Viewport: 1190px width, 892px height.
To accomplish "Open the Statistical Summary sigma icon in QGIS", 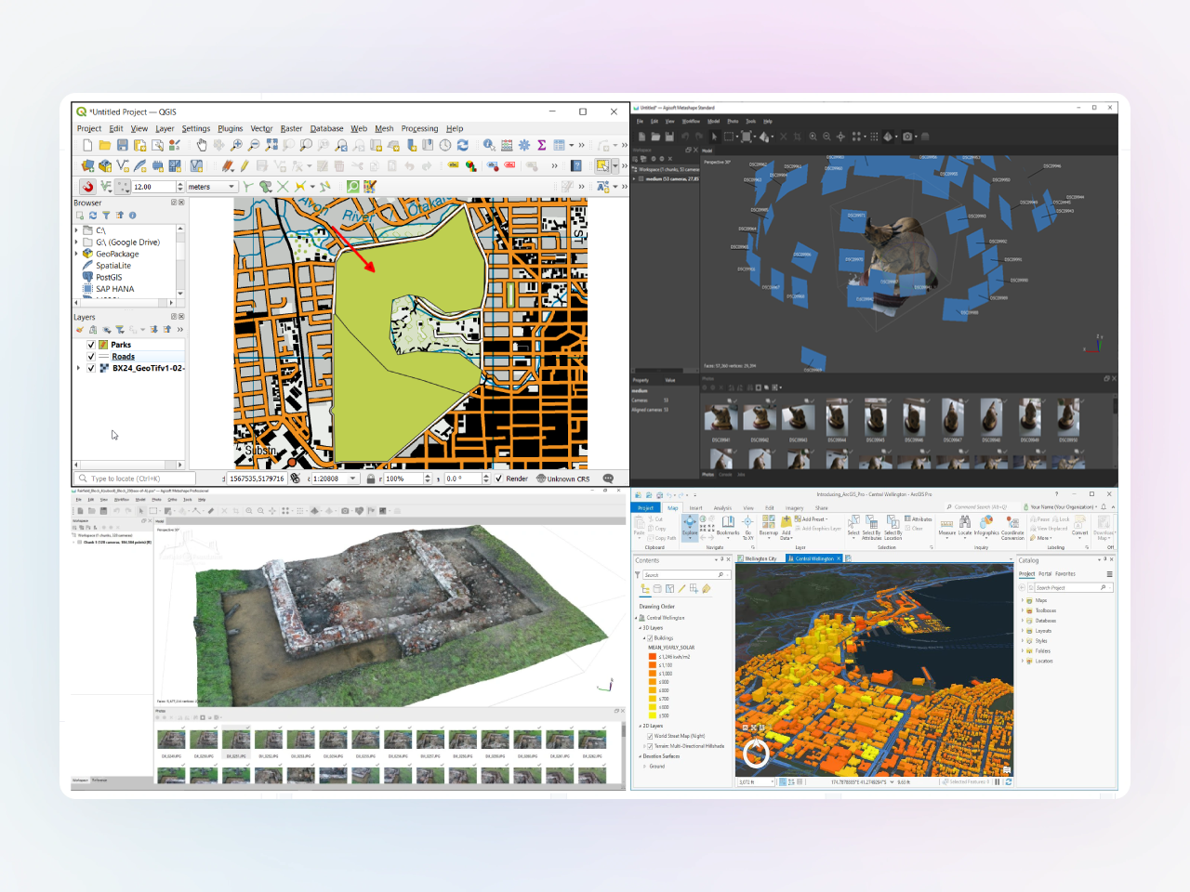I will (541, 145).
